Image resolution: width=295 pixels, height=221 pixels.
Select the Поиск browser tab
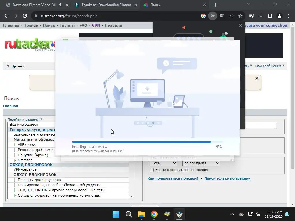click(155, 5)
